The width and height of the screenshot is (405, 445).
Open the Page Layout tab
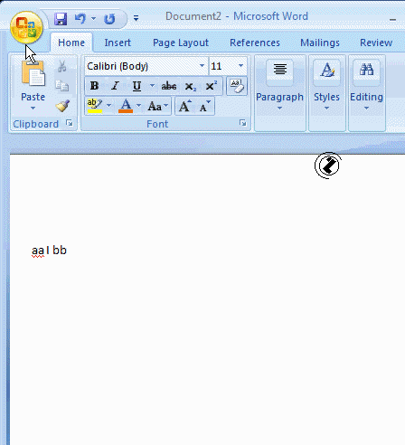(x=181, y=43)
